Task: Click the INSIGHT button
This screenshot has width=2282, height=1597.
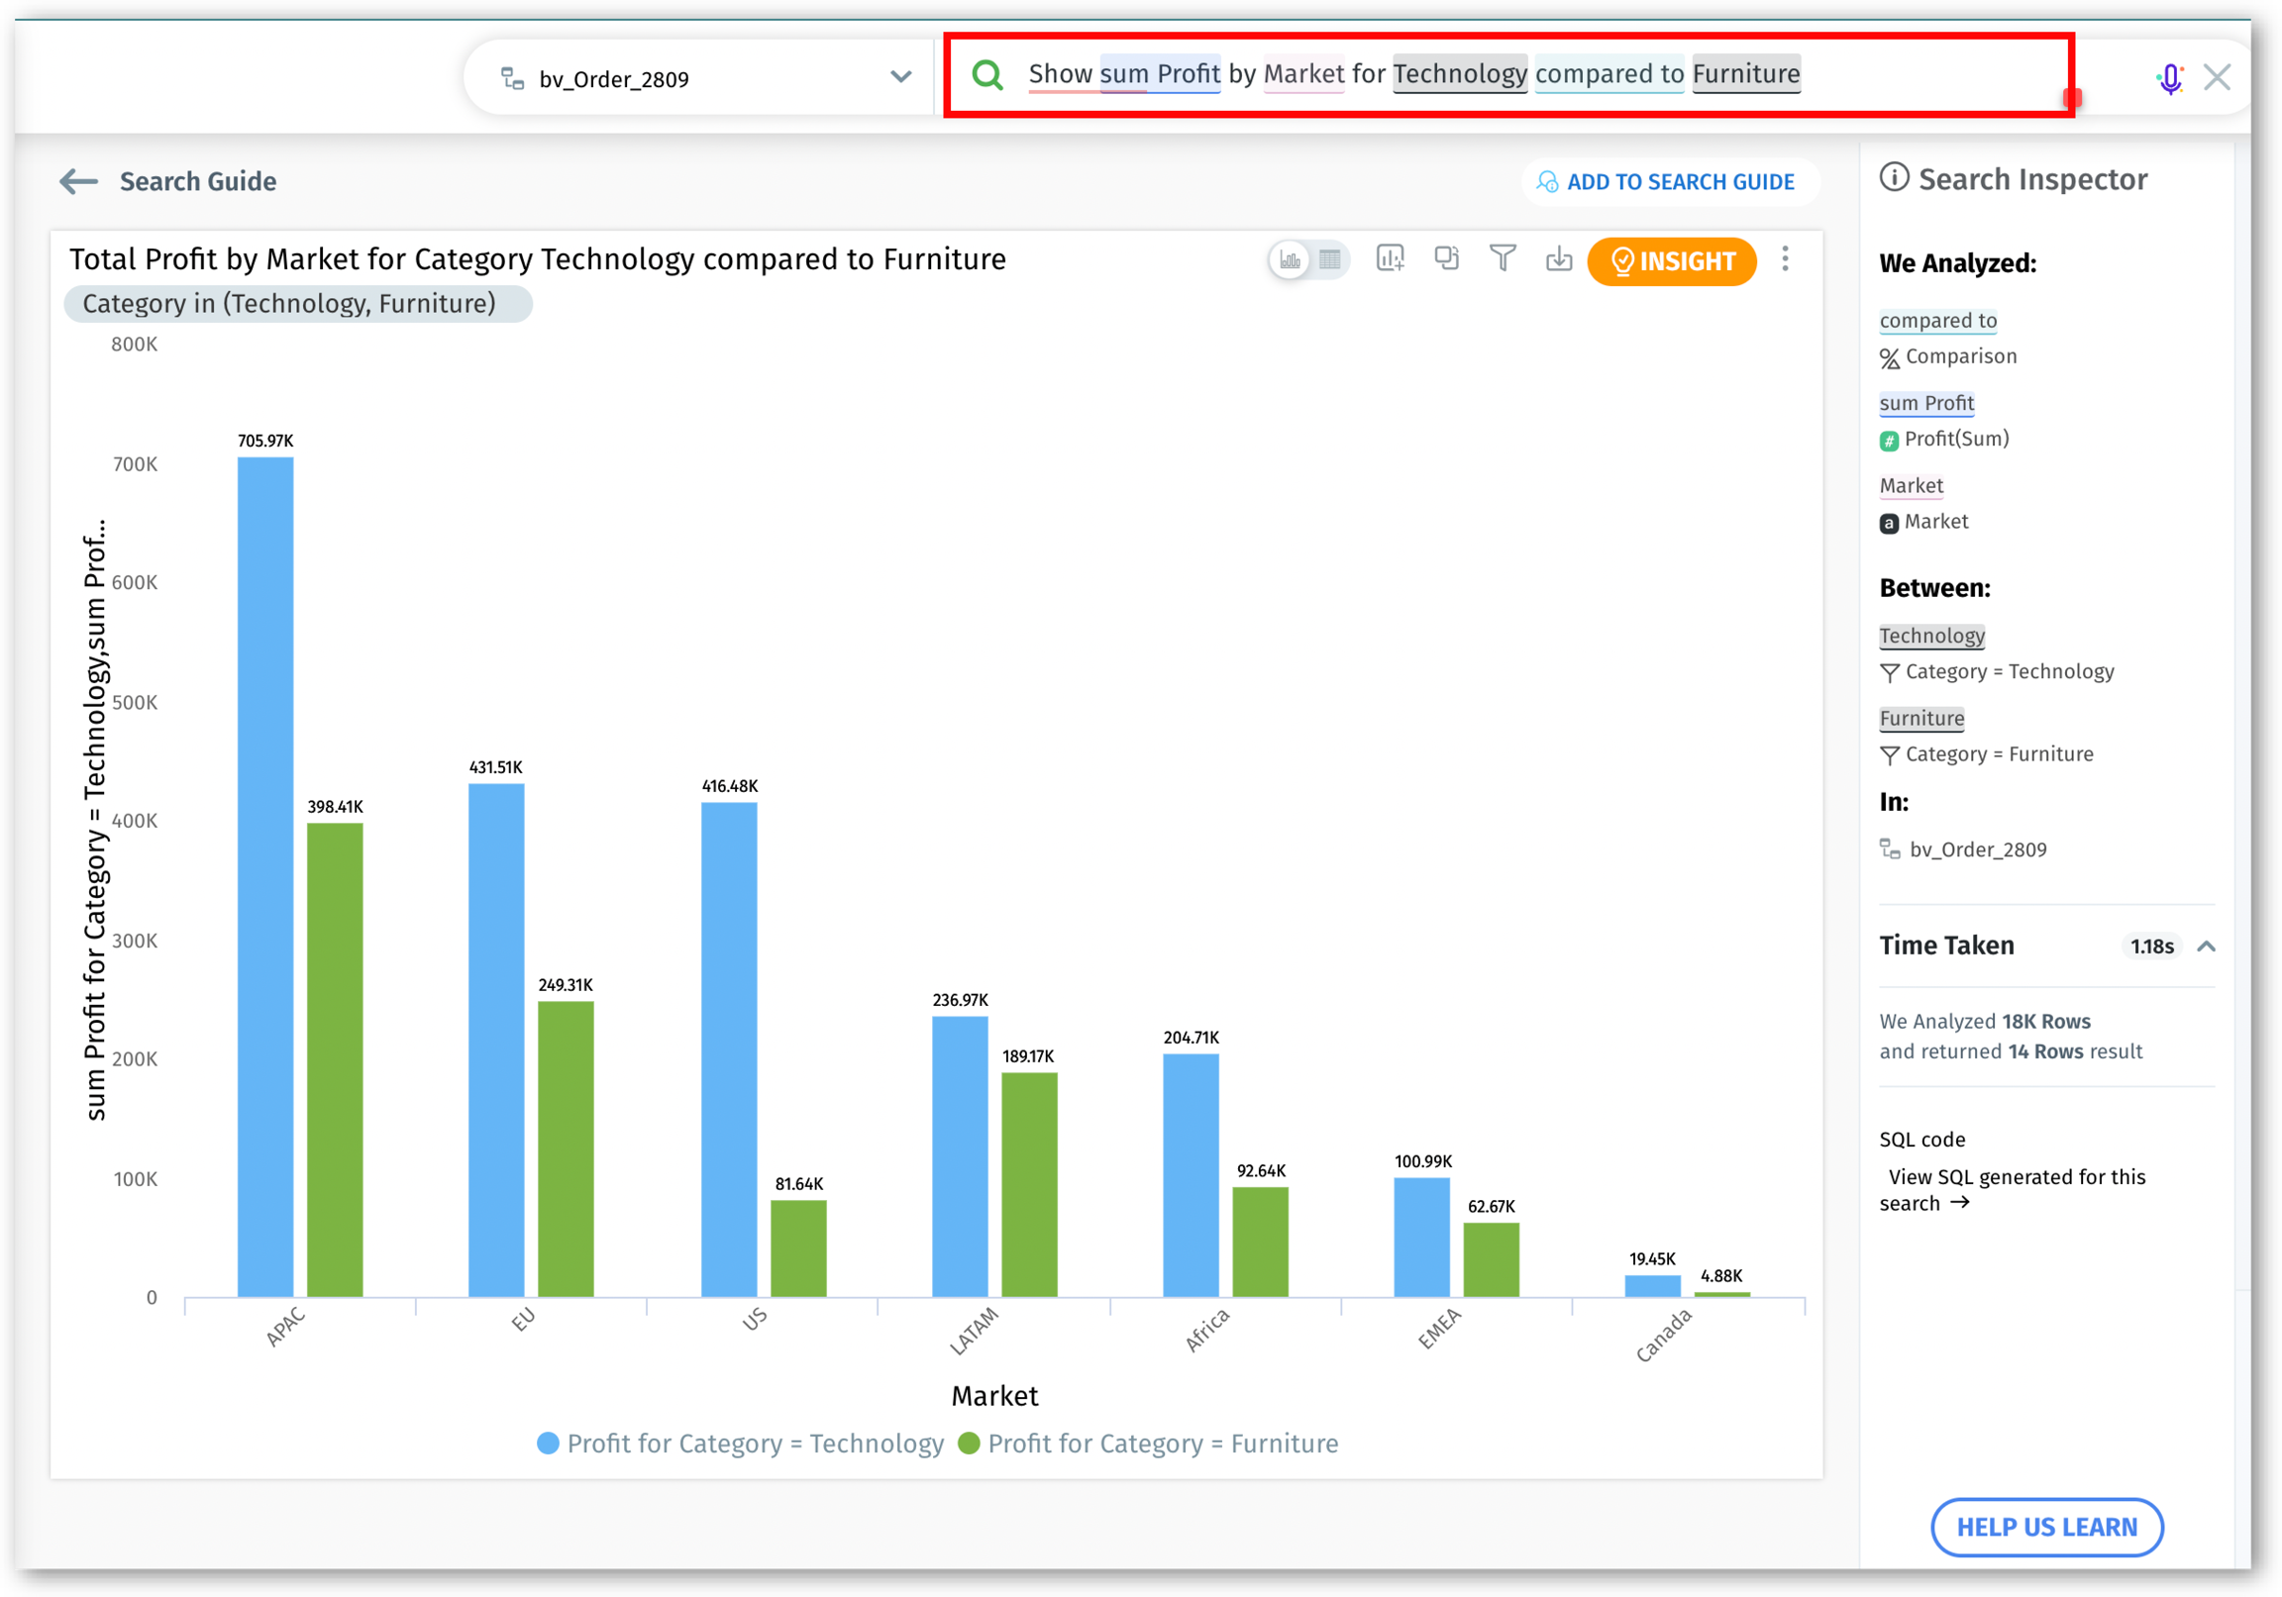Action: (1672, 261)
